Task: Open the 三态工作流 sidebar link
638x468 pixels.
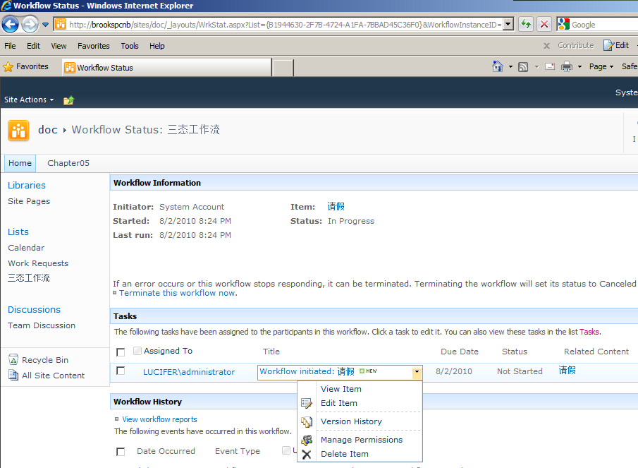Action: (x=28, y=278)
